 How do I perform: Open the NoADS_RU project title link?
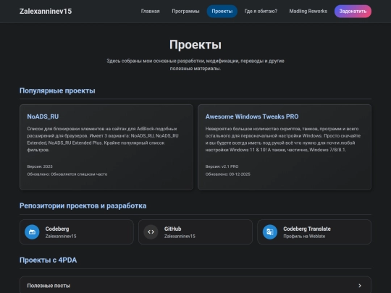click(x=43, y=116)
